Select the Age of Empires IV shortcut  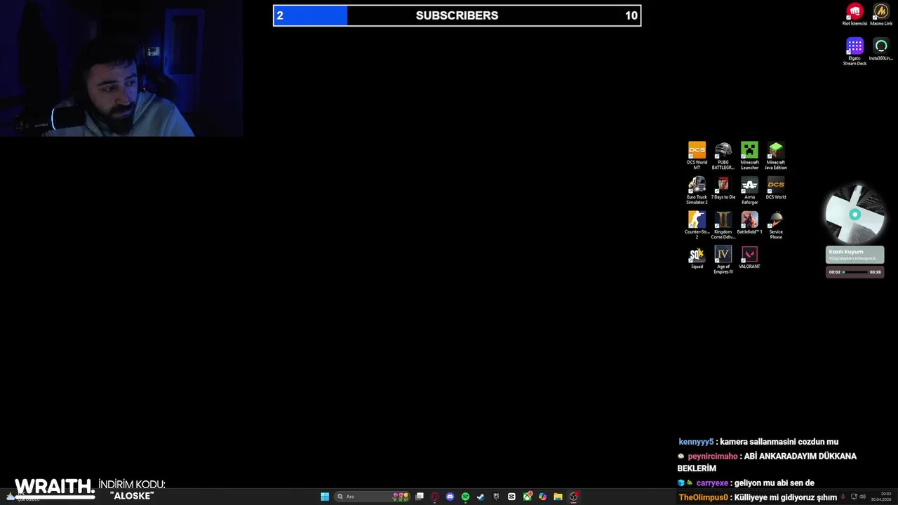pyautogui.click(x=723, y=260)
